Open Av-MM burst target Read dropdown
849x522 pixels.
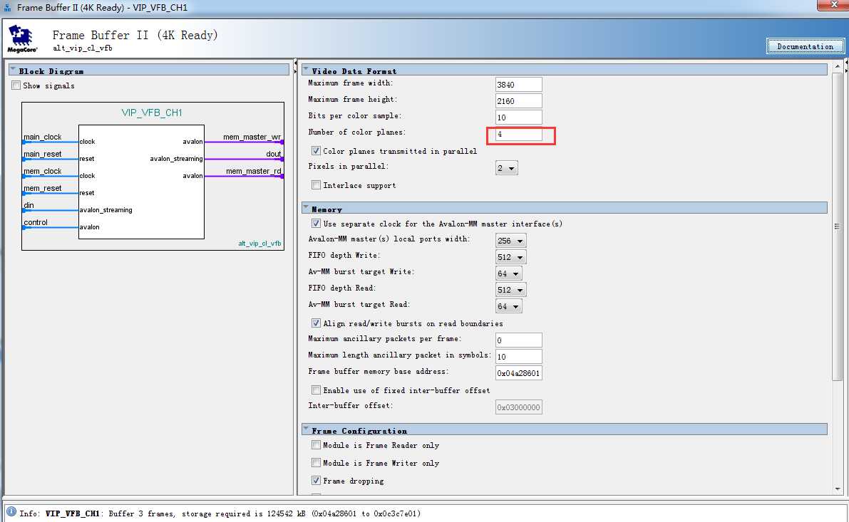[x=508, y=307]
